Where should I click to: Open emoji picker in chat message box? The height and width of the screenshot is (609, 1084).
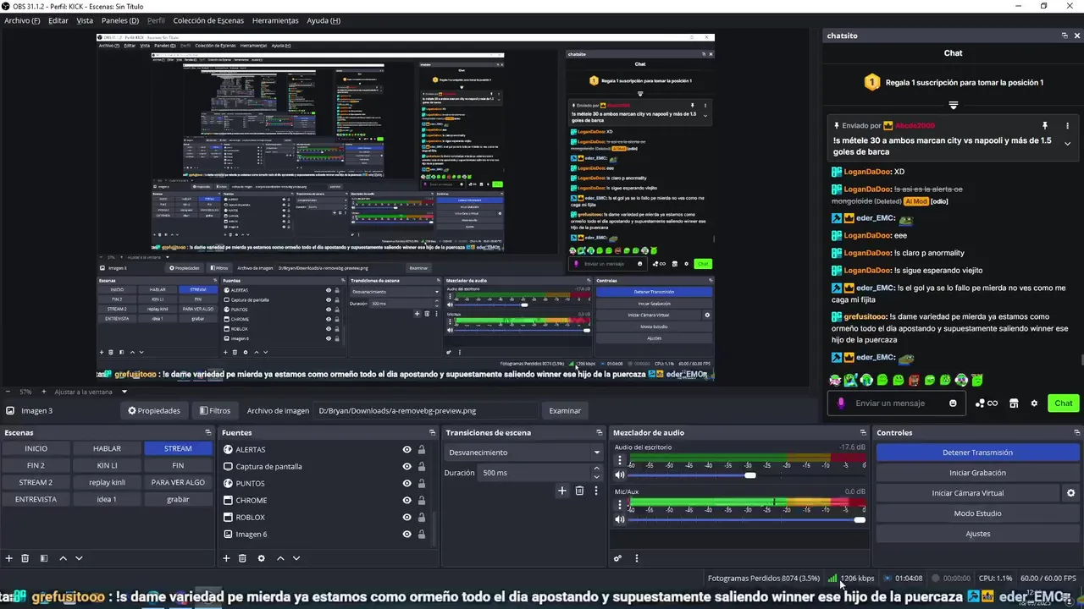click(x=953, y=403)
